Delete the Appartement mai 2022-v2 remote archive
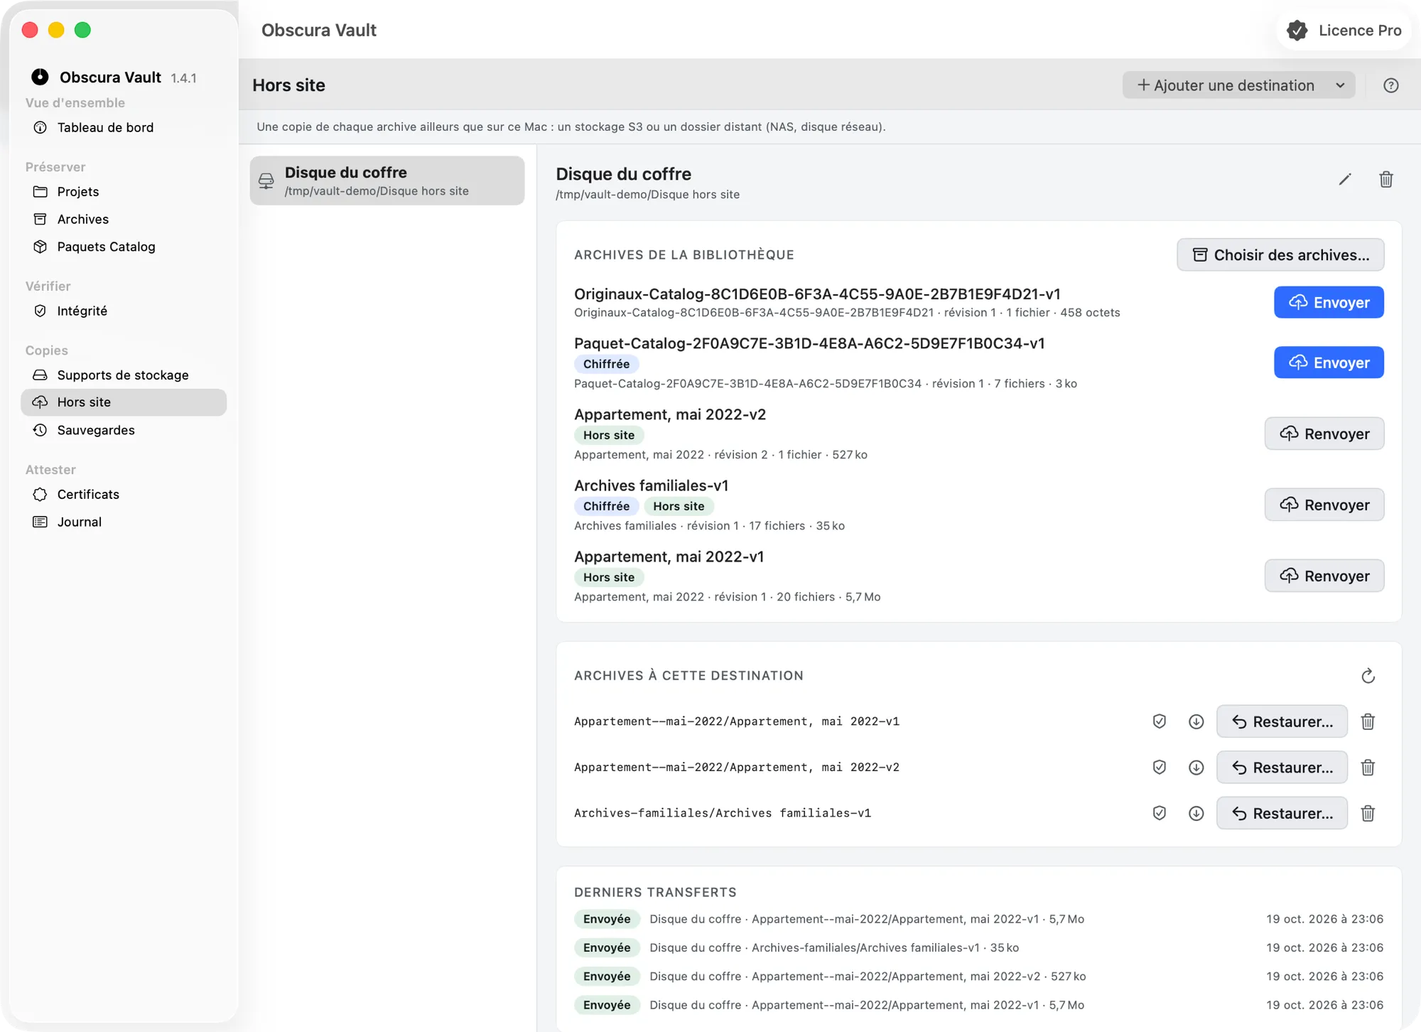 coord(1368,768)
